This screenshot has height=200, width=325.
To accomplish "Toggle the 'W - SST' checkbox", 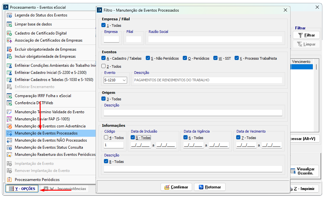I will coord(216,58).
